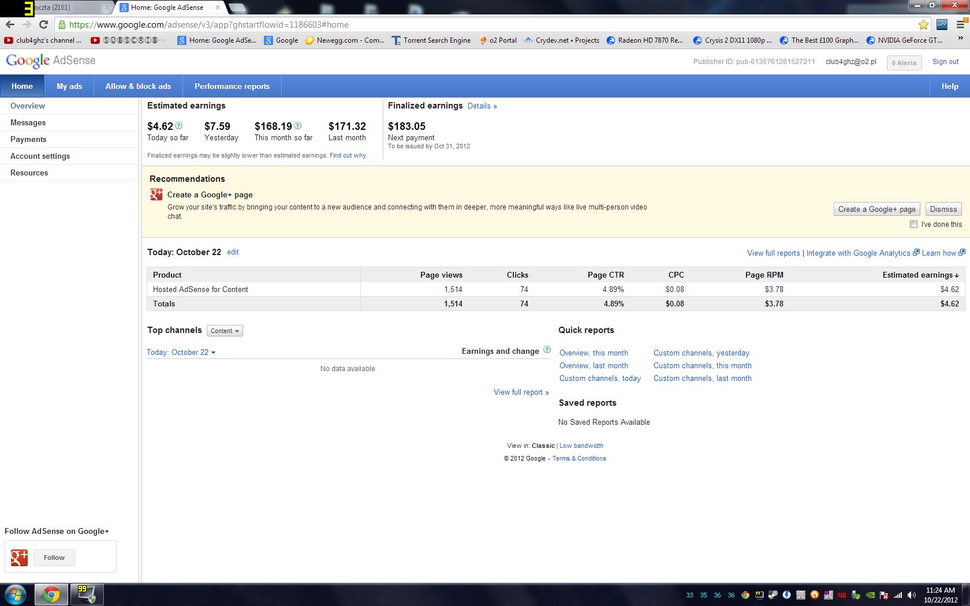970x606 pixels.
Task: Select Messages in the left sidebar
Action: click(69, 122)
